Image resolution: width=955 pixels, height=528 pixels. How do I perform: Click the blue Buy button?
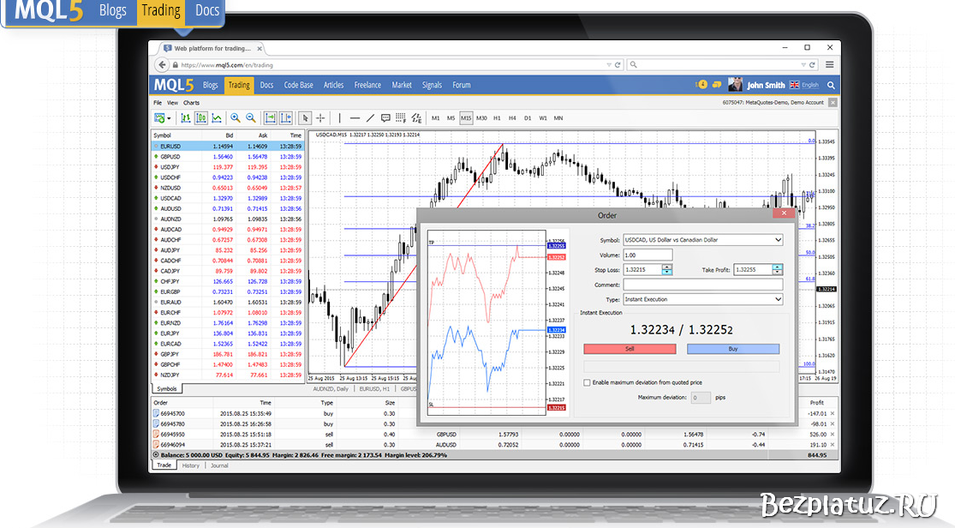point(732,349)
